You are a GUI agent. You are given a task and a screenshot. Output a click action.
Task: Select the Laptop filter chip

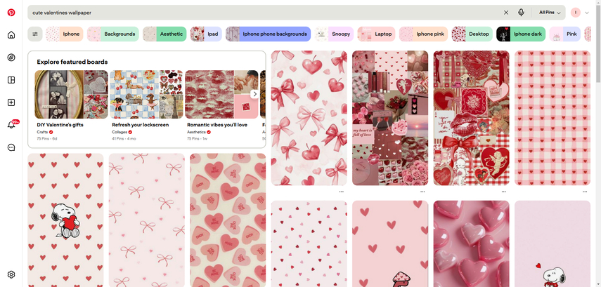coord(376,34)
